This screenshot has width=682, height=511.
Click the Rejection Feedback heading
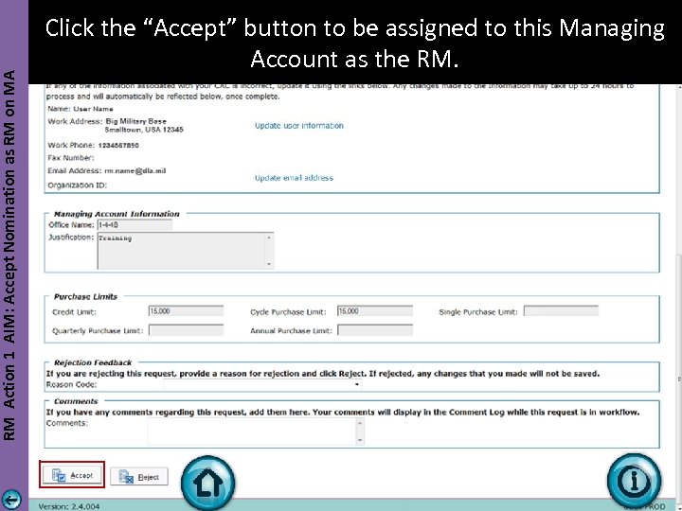[92, 362]
